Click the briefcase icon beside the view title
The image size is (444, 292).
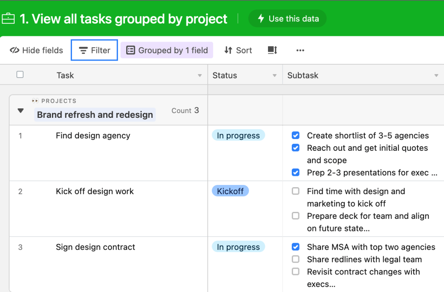tap(8, 19)
